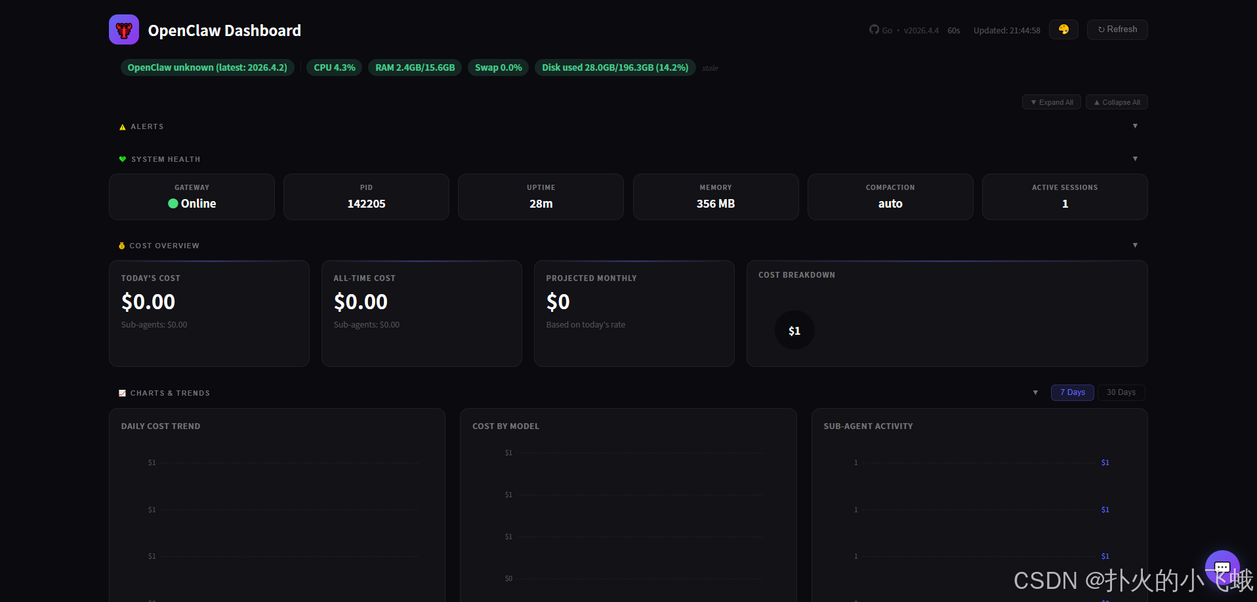This screenshot has height=602, width=1257.
Task: Select the Memory 356 MB card
Action: (x=716, y=197)
